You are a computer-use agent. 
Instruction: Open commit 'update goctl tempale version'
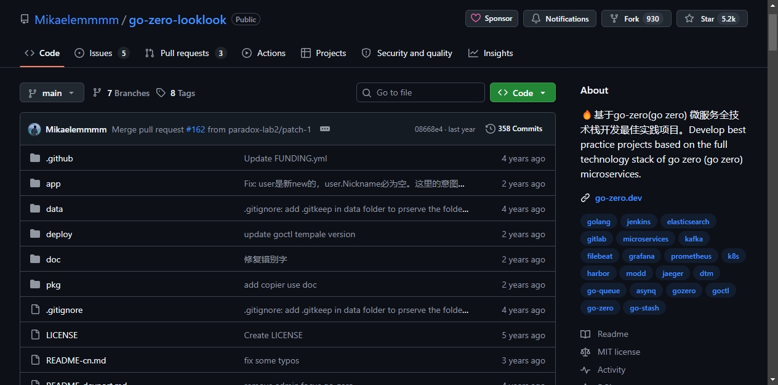(x=300, y=234)
